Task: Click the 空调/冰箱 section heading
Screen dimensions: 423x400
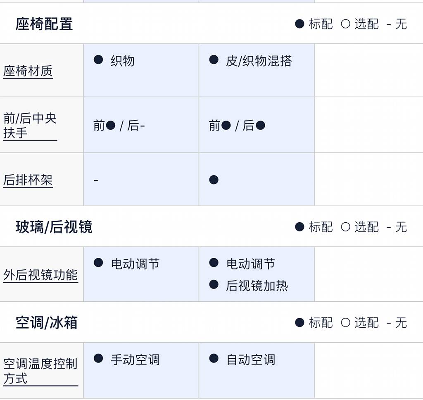Action: pyautogui.click(x=46, y=322)
